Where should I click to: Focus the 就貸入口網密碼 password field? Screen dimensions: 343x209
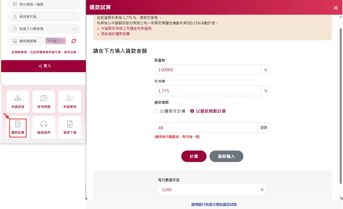tap(39, 29)
